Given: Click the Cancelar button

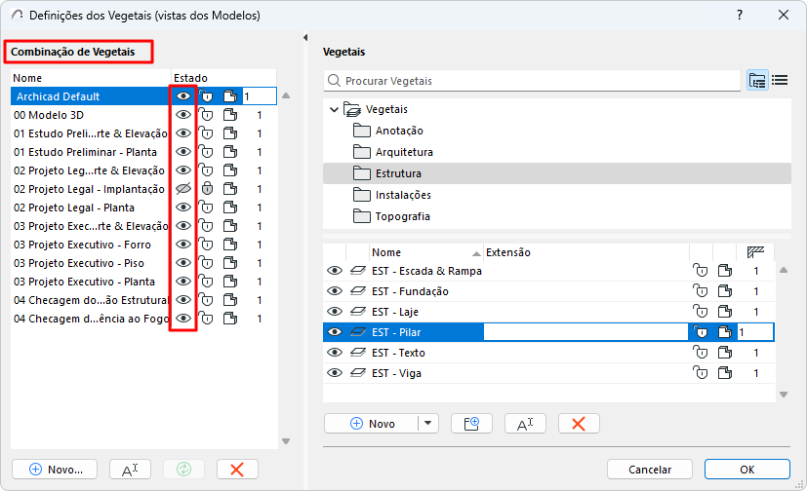Looking at the screenshot, I should 649,469.
